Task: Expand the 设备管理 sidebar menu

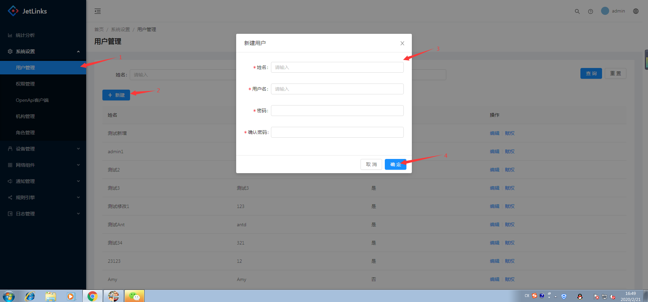Action: click(x=43, y=149)
